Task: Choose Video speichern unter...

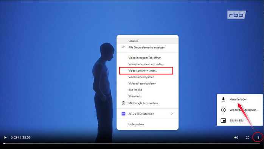Action: (148, 71)
